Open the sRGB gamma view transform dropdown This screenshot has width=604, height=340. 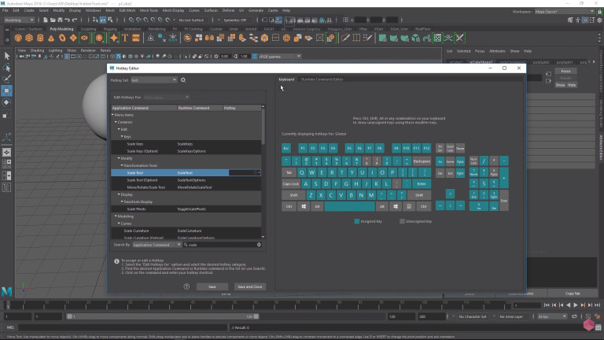pyautogui.click(x=280, y=57)
